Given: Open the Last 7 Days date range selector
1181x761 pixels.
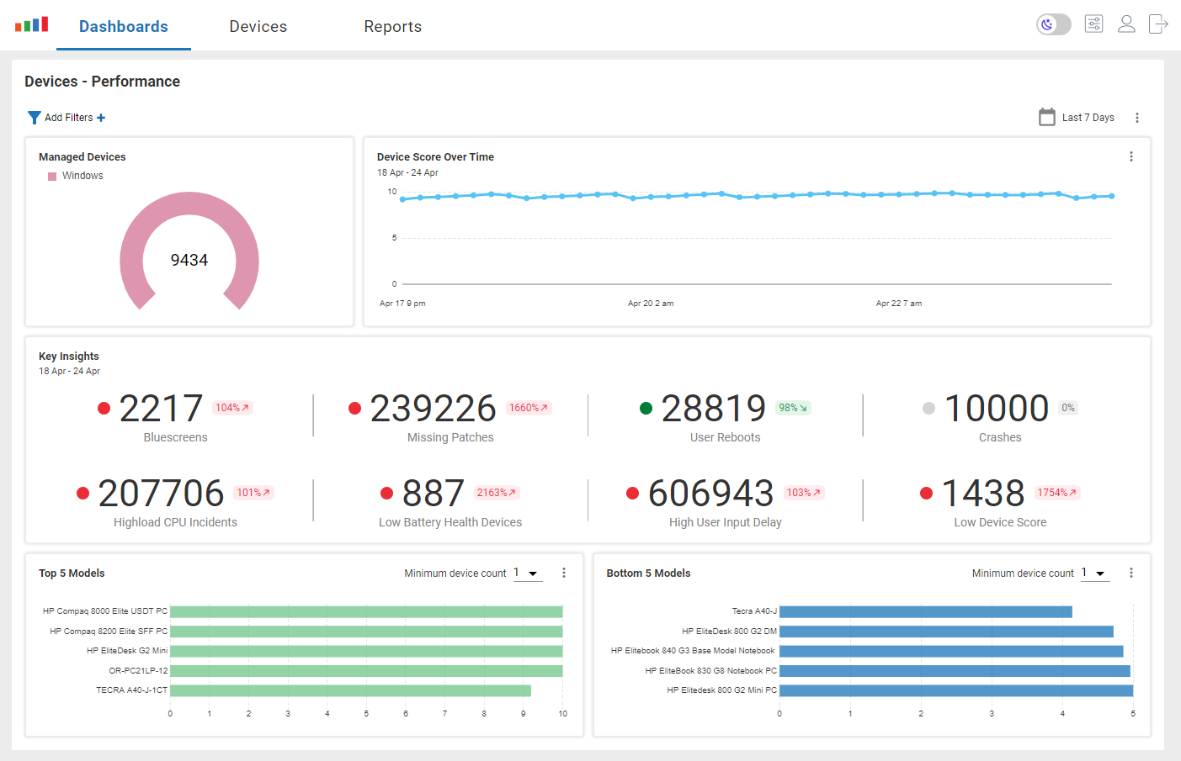Looking at the screenshot, I should pos(1088,118).
